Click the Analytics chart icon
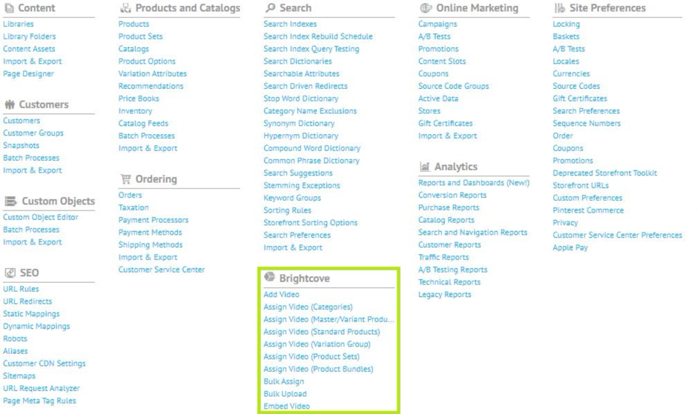 pos(425,167)
